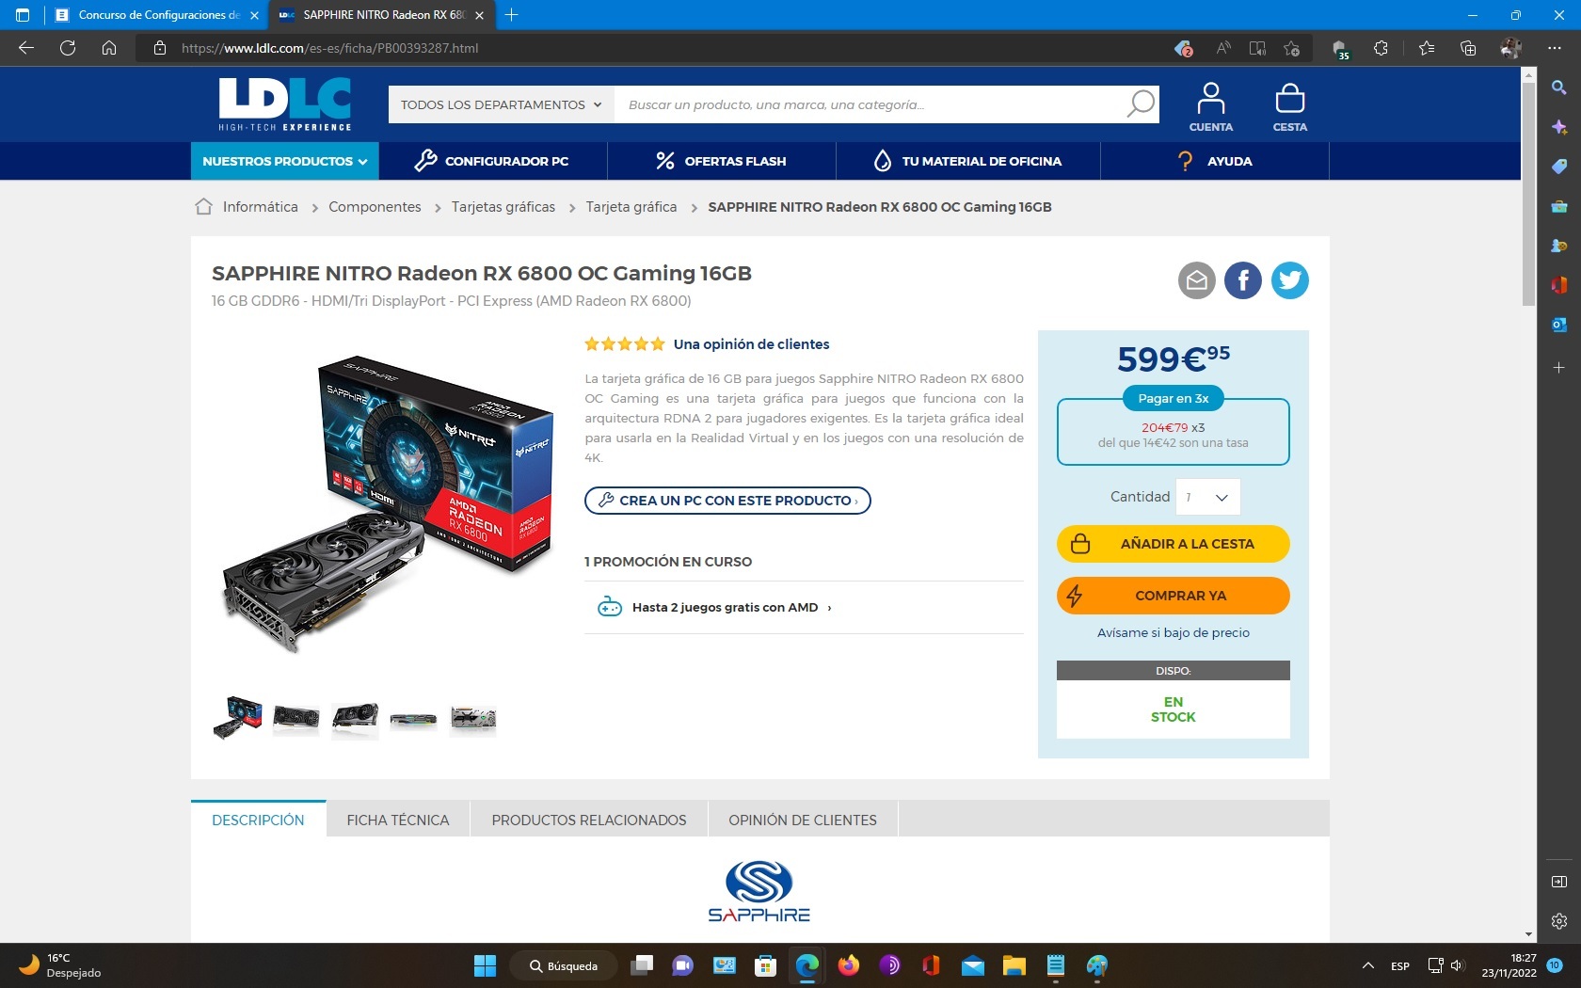Go to LDLC home logo
The width and height of the screenshot is (1581, 988).
(x=285, y=104)
